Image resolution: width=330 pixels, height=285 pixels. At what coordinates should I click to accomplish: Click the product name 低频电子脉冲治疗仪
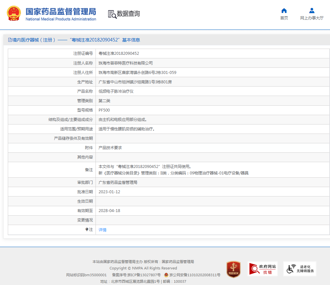coord(116,91)
